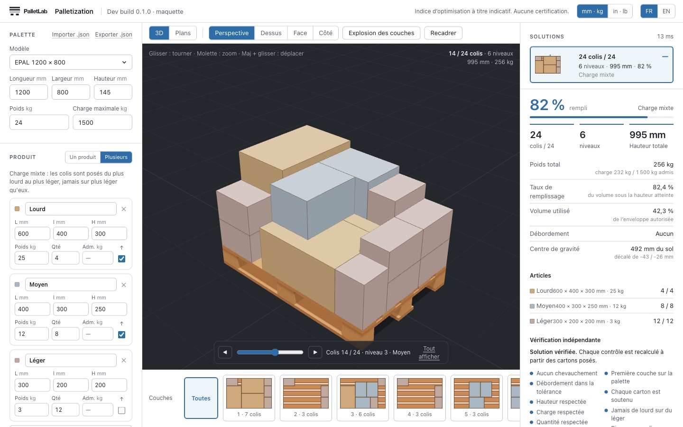Select the Perspective camera view
Viewport: 683px width, 427px height.
(x=231, y=33)
